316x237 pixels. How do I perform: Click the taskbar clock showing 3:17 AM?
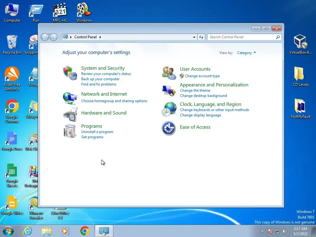300,231
